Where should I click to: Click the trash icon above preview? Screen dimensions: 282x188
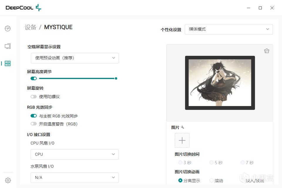pyautogui.click(x=267, y=51)
